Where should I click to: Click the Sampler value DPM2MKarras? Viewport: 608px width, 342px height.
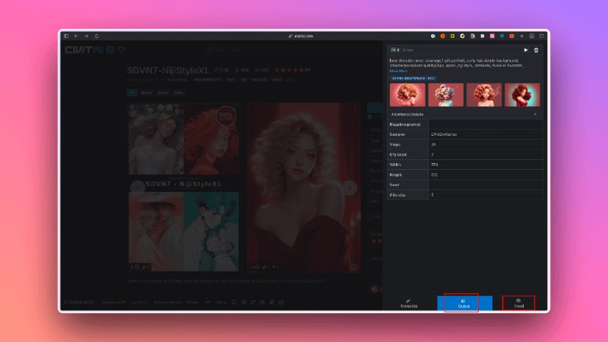coord(444,135)
